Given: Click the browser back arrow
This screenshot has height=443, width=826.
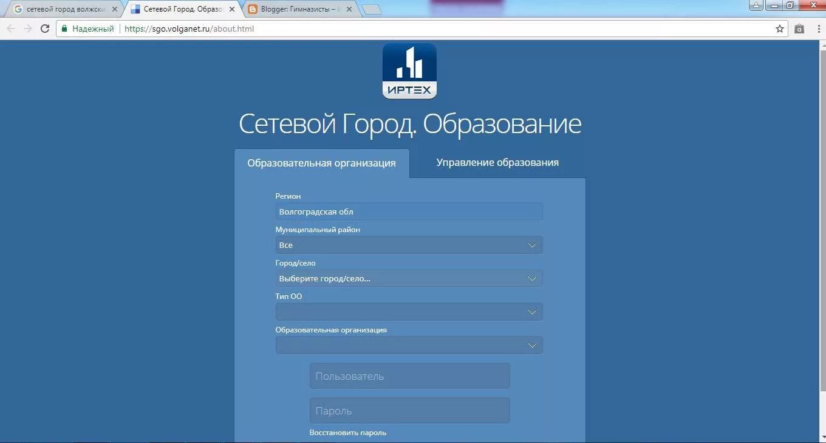Looking at the screenshot, I should point(10,29).
